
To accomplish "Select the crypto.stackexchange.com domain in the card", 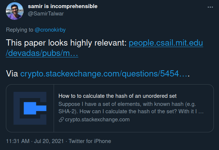I will point(97,119).
